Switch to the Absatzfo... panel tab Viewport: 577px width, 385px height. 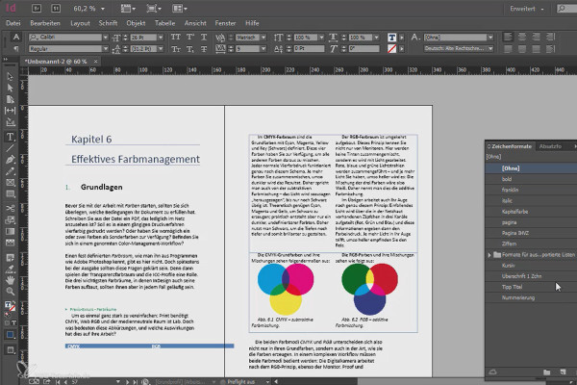pyautogui.click(x=550, y=146)
